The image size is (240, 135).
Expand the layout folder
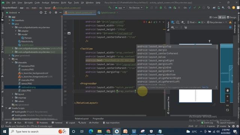pos(13,94)
